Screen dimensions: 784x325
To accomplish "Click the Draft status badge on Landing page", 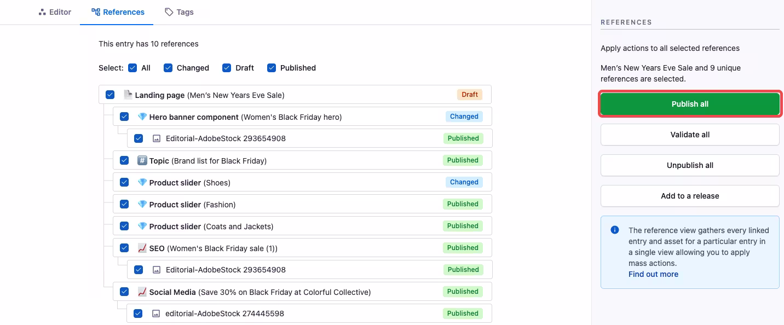I will [x=470, y=95].
